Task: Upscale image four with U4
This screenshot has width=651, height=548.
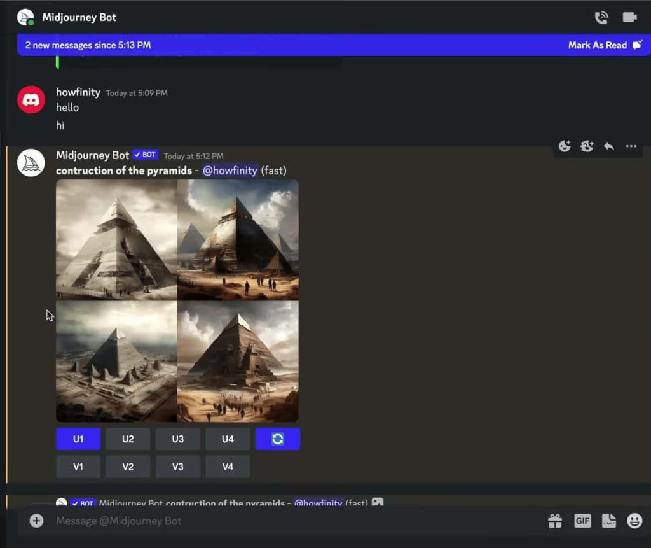Action: 228,439
